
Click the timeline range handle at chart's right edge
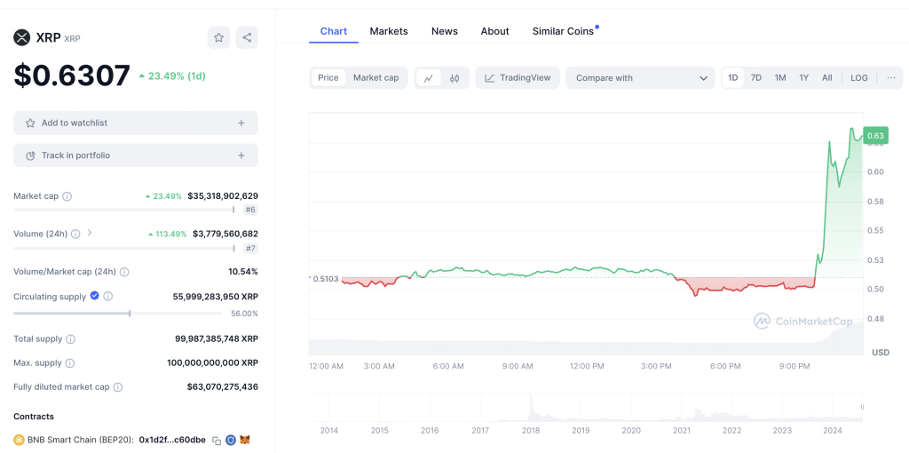[x=862, y=407]
